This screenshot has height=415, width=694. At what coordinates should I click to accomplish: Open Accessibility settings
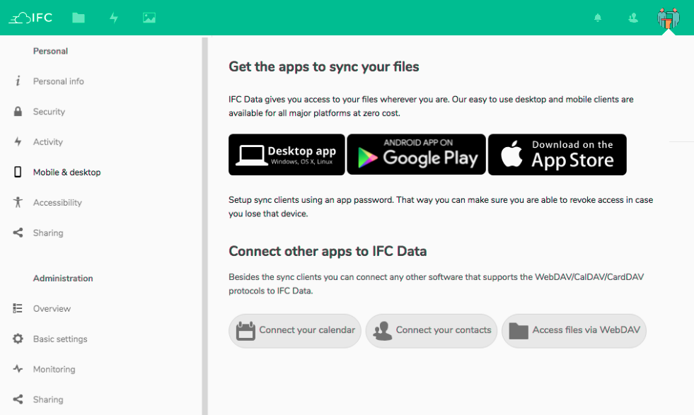click(x=57, y=203)
